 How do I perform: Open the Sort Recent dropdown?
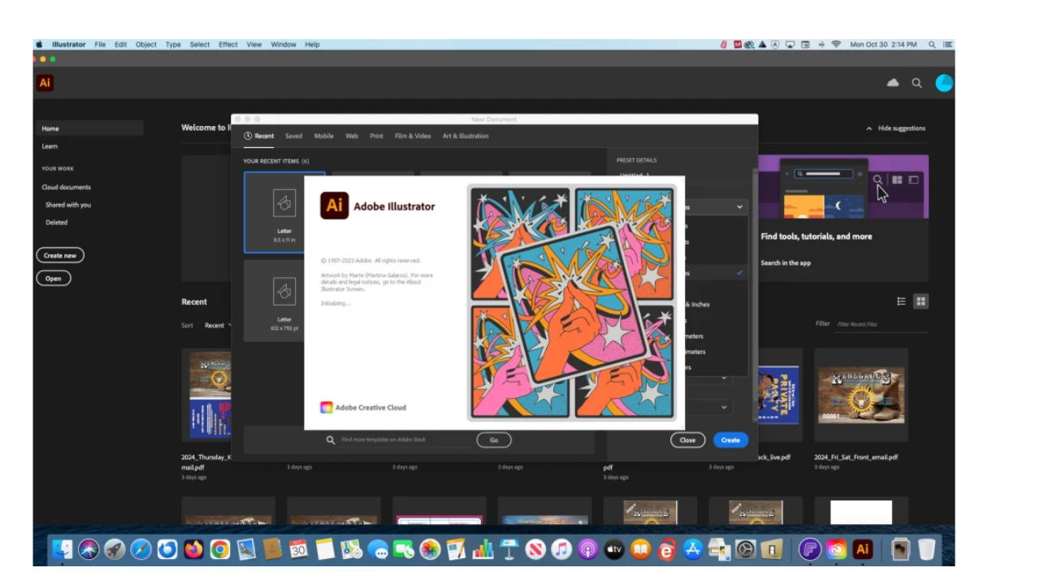point(218,325)
